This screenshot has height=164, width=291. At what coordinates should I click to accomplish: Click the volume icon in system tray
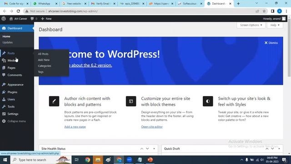click(x=262, y=160)
